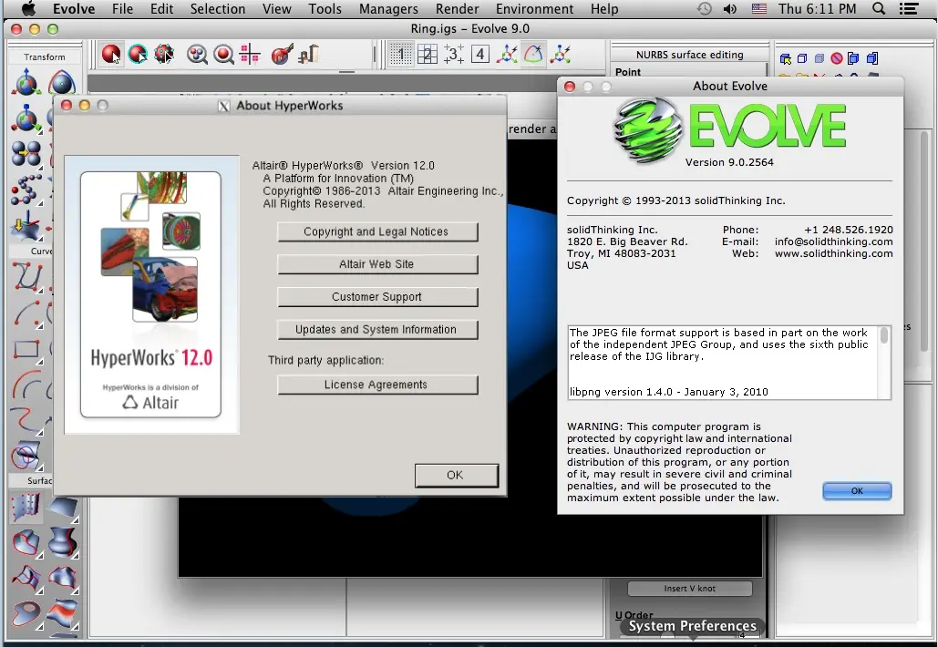This screenshot has width=938, height=647.
Task: Open the Time Machine menu bar icon
Action: click(x=705, y=9)
